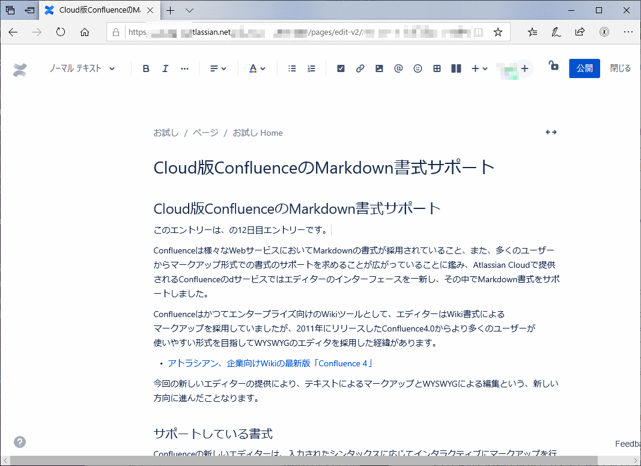Open the password manager extension icon

[604, 32]
